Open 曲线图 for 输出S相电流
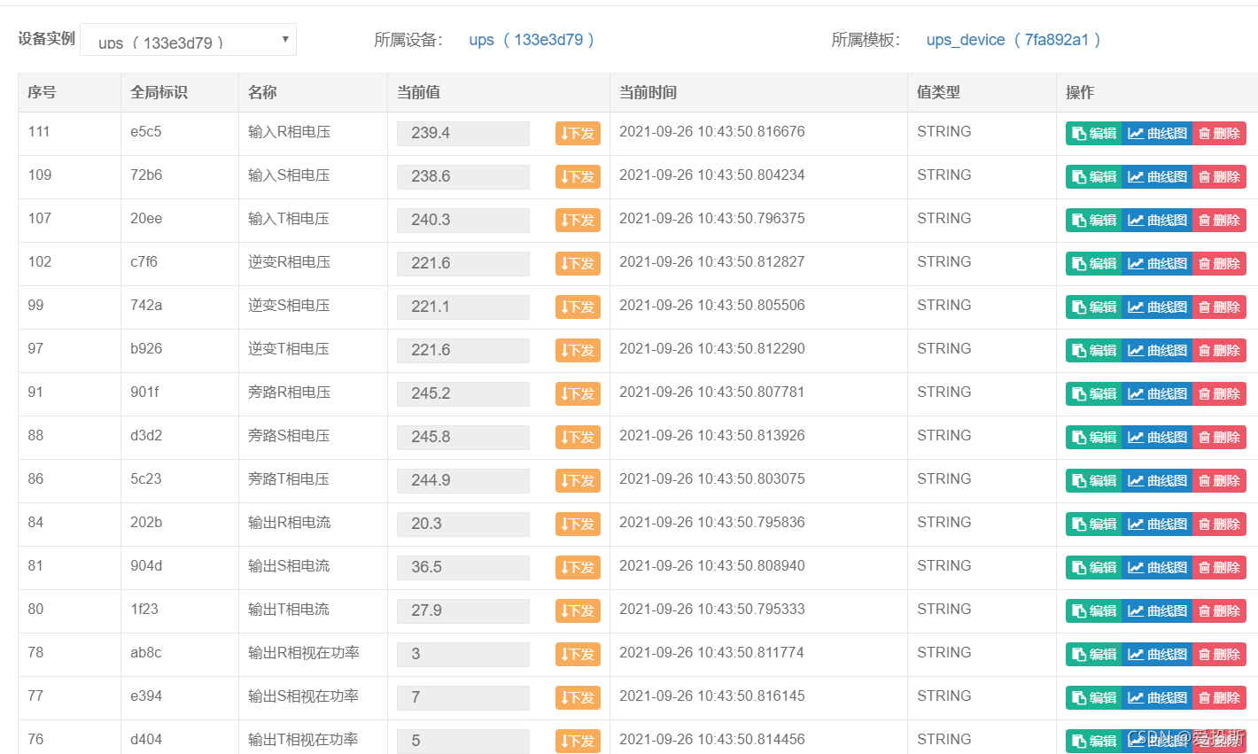Viewport: 1258px width, 754px height. point(1157,567)
